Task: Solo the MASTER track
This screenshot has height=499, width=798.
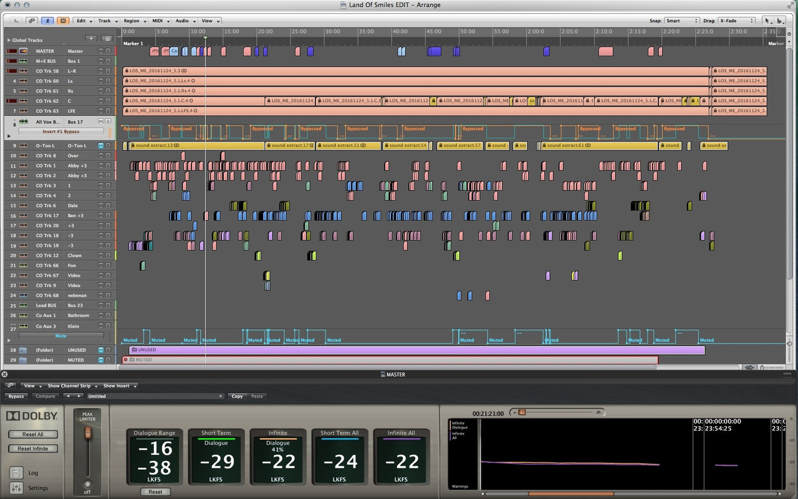Action: (108, 51)
